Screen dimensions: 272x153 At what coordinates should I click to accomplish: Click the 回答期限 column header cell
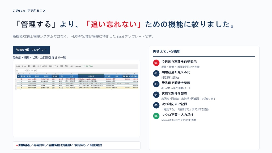click(x=108, y=76)
